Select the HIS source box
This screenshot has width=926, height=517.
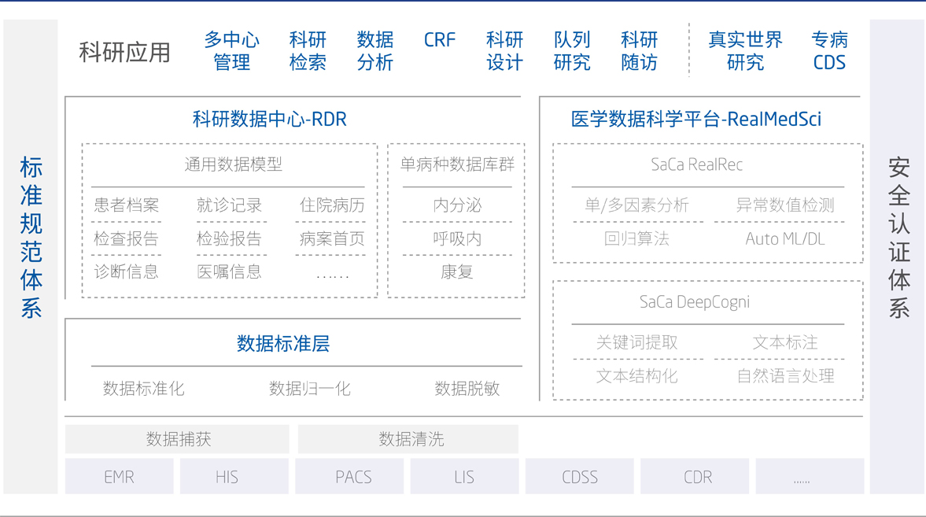coord(234,476)
